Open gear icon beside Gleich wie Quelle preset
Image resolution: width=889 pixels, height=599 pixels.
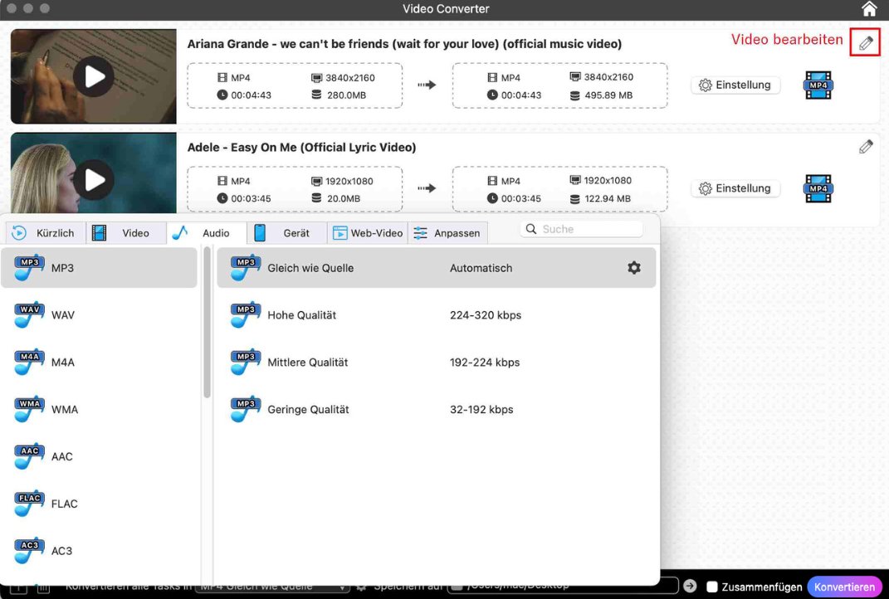coord(634,267)
